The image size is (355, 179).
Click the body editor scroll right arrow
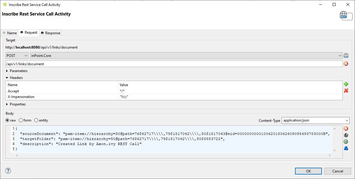click(329, 155)
